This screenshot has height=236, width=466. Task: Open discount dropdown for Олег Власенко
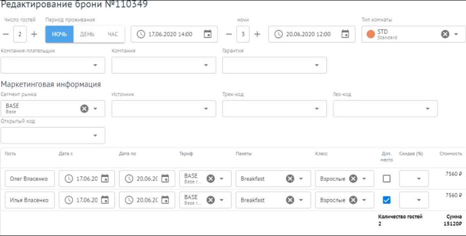418,178
